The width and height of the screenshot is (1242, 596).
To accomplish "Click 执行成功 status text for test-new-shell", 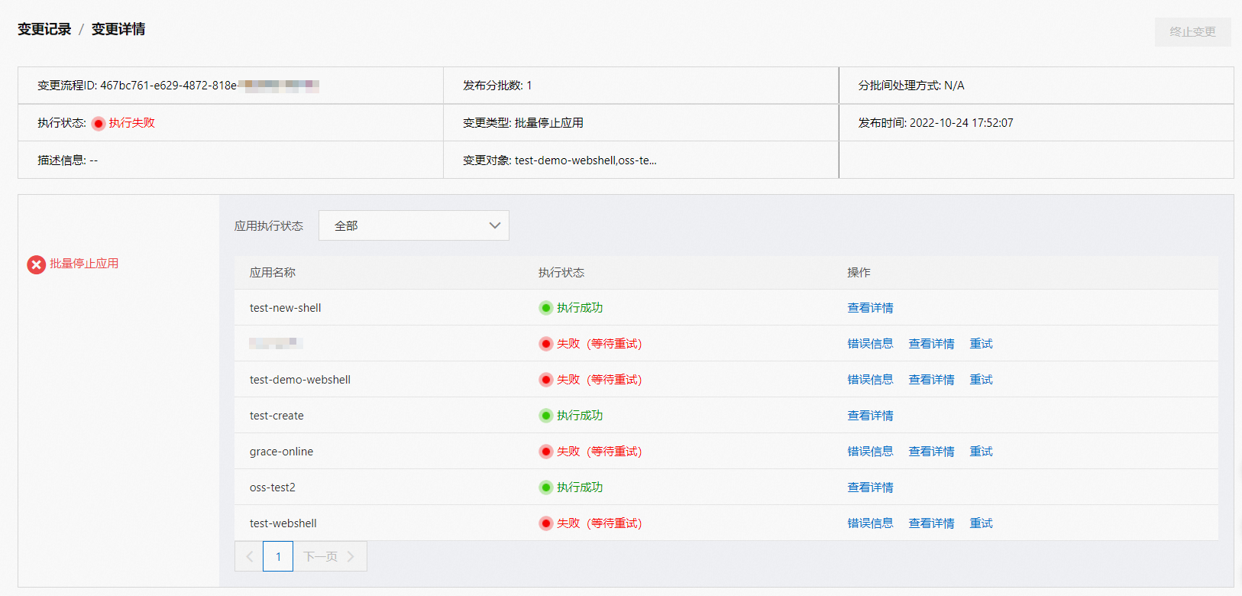I will [x=580, y=308].
